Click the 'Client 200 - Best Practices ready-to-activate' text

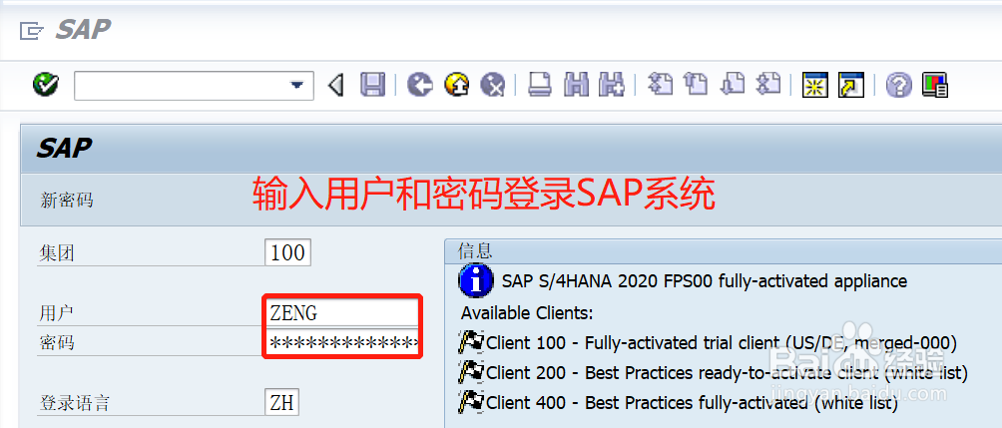pos(728,373)
